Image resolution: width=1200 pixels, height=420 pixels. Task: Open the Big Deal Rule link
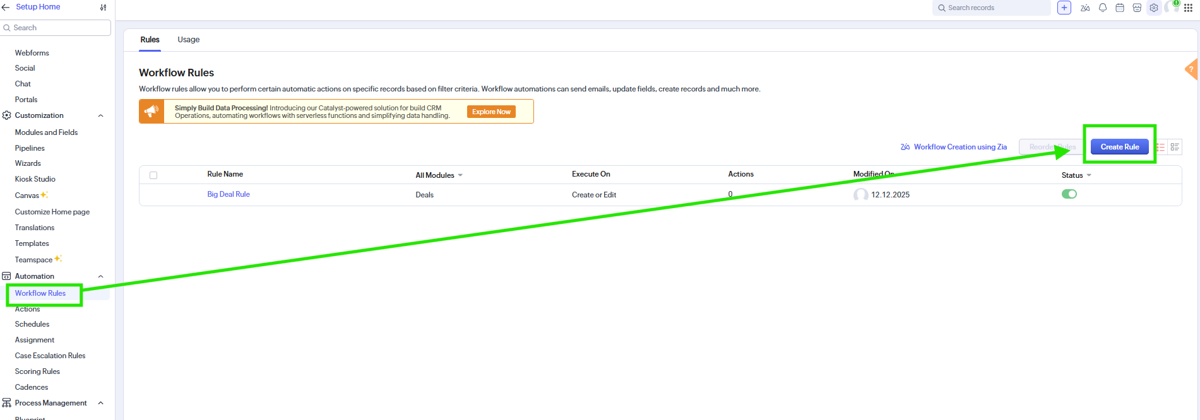pyautogui.click(x=229, y=194)
